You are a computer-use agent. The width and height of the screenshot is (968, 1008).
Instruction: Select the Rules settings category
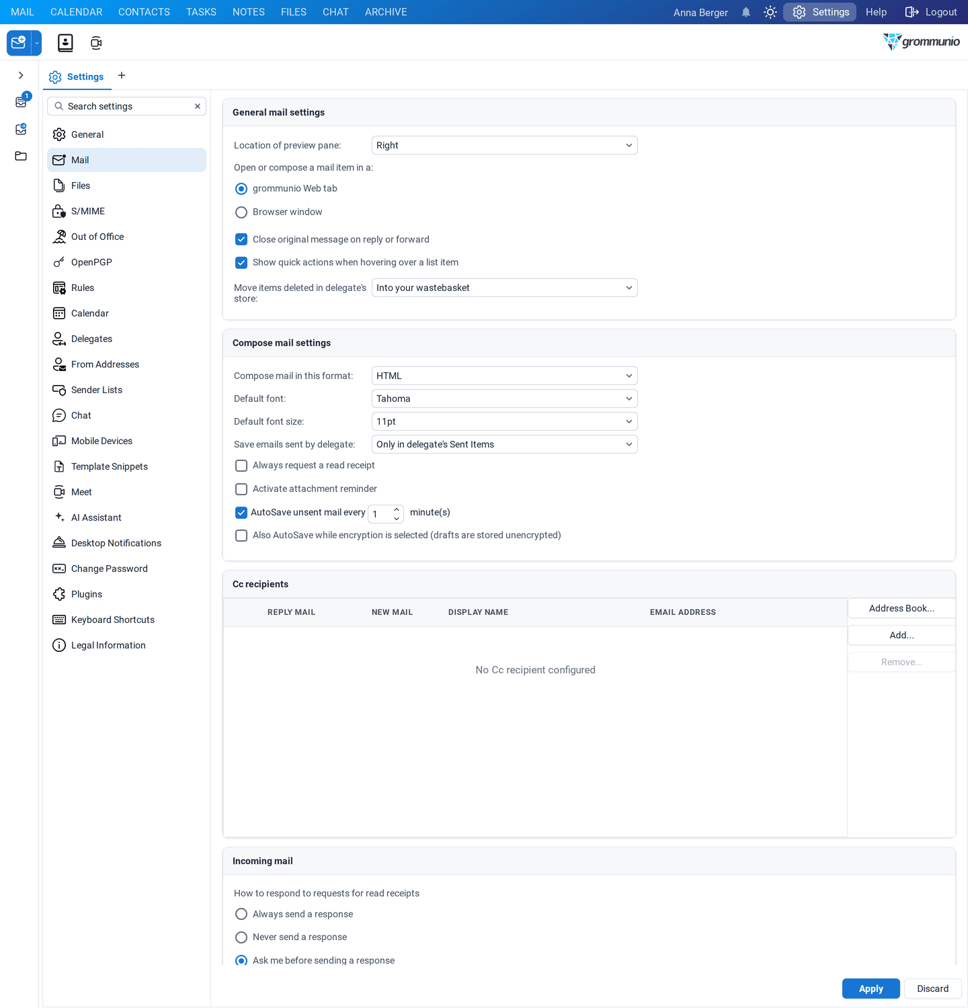point(126,288)
